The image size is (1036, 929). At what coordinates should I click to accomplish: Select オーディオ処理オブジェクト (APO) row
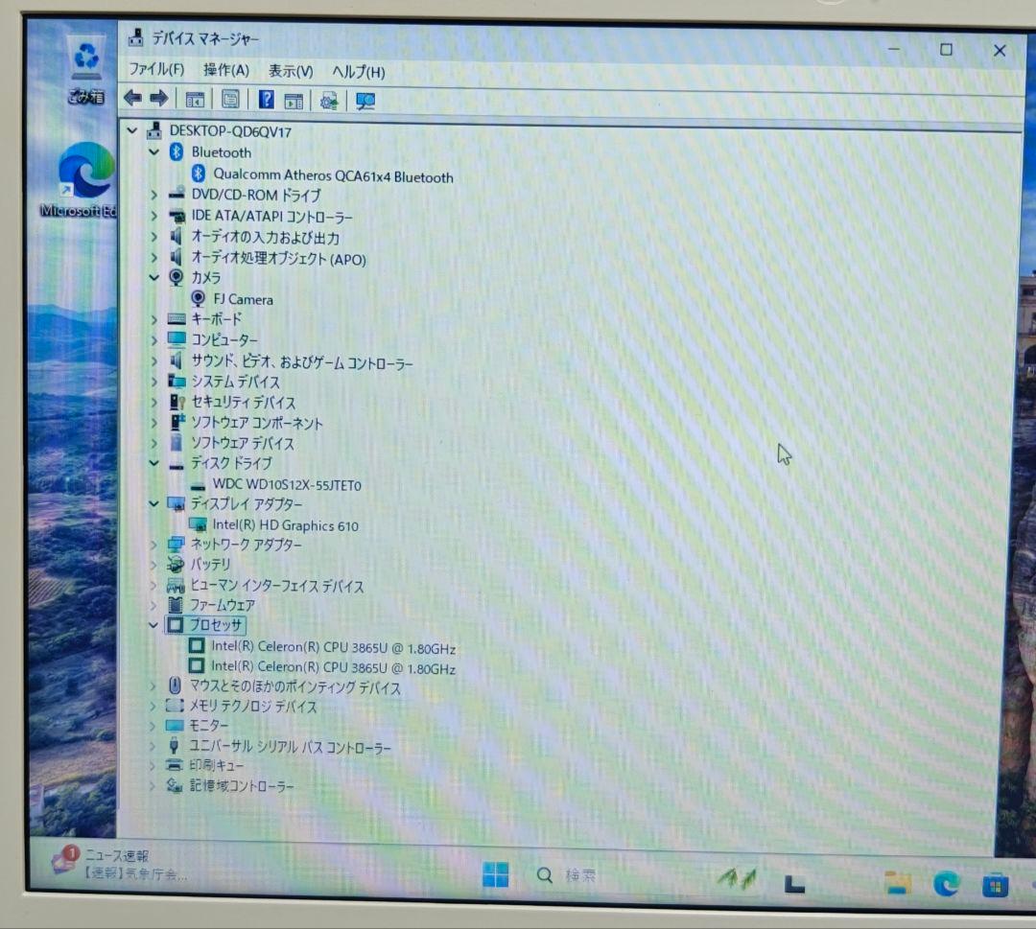pos(278,258)
